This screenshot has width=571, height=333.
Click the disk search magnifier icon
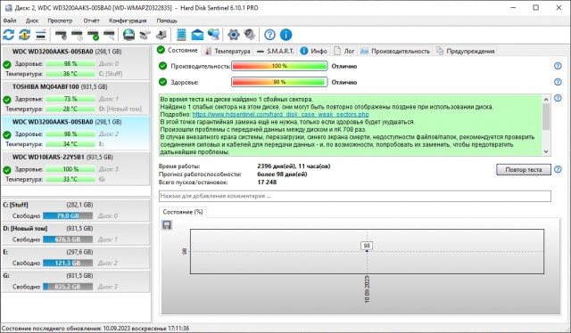[109, 35]
